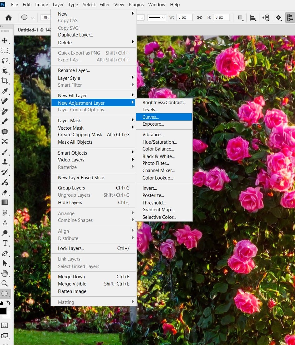Expand the Layer Mask submenu

(x=94, y=121)
